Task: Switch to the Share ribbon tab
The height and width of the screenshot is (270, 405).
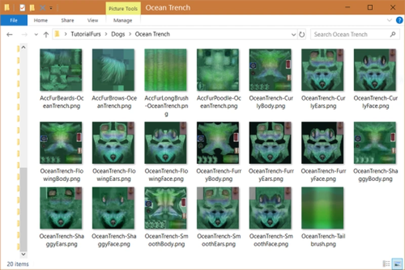Action: pos(67,20)
